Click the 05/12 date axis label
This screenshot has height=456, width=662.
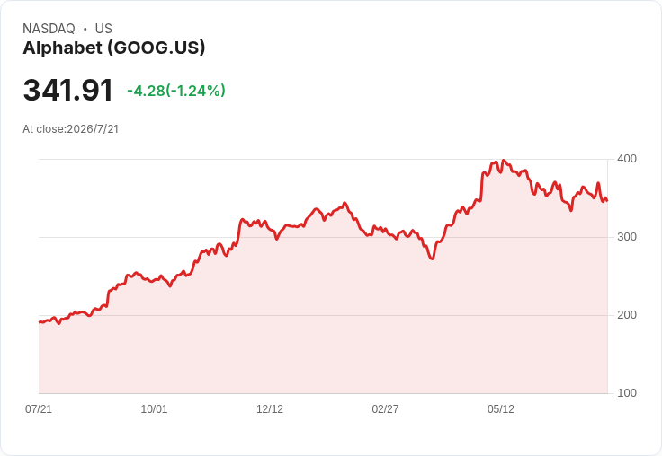(501, 408)
